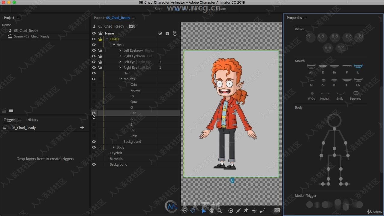Expand the Left Eyebrow group
This screenshot has height=216, width=384.
[x=120, y=50]
